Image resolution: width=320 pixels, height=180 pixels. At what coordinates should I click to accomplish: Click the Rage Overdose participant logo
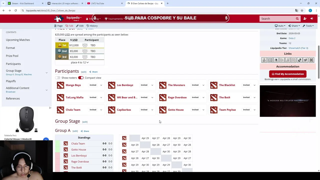[163, 97]
